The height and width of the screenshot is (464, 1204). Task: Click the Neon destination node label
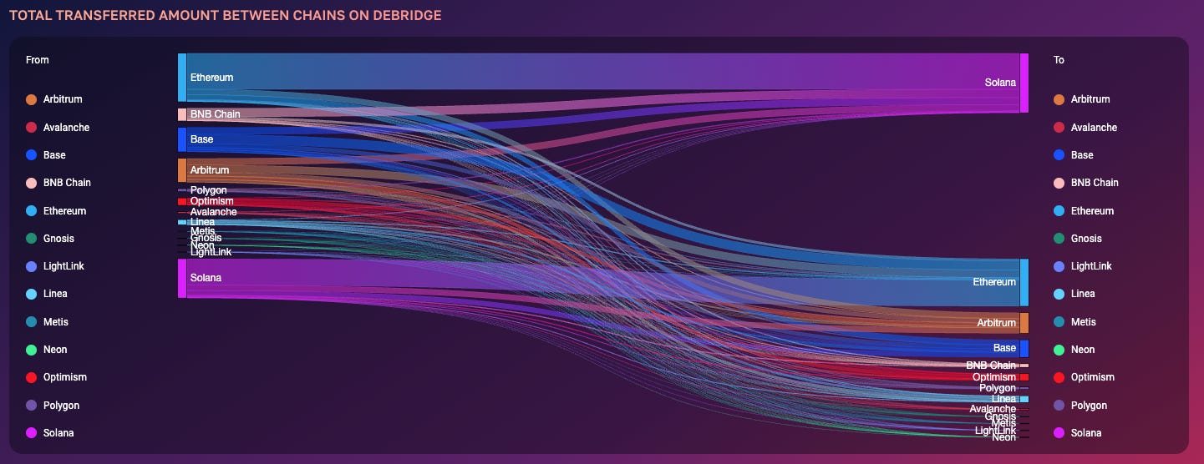1003,437
